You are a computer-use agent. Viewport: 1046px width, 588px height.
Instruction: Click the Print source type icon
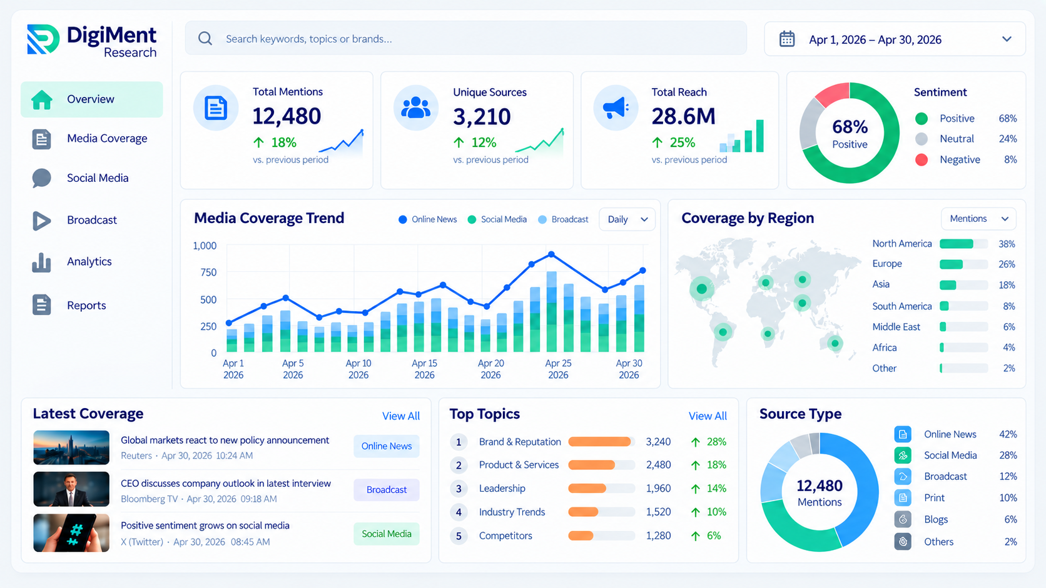[903, 498]
